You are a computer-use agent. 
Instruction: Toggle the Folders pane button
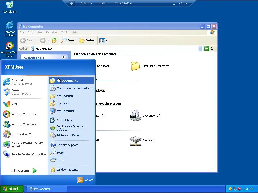(87, 40)
